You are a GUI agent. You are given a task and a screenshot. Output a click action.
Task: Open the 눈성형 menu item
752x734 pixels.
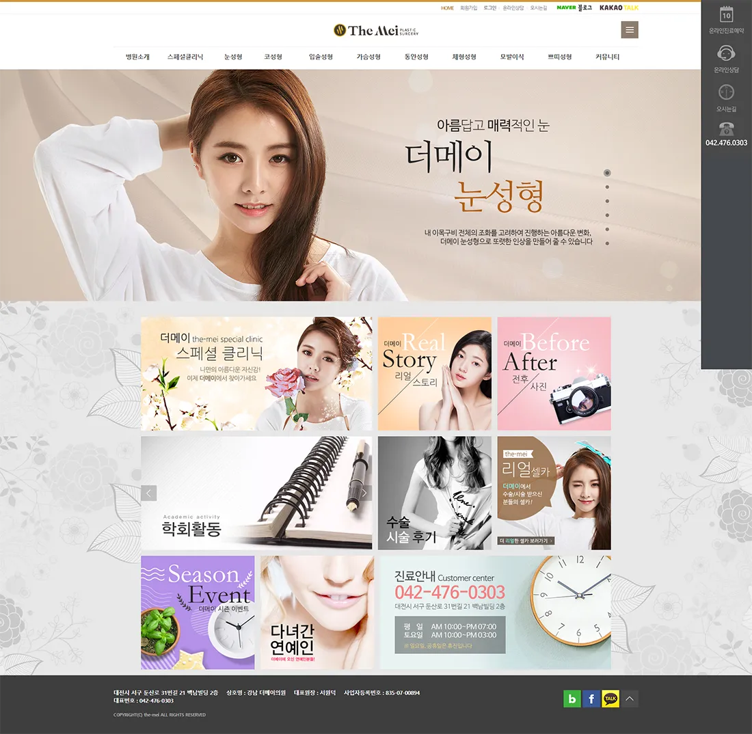[x=233, y=57]
